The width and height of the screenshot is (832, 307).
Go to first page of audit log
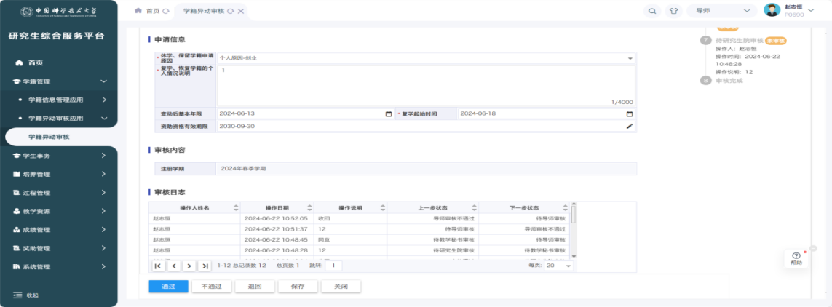tap(158, 266)
